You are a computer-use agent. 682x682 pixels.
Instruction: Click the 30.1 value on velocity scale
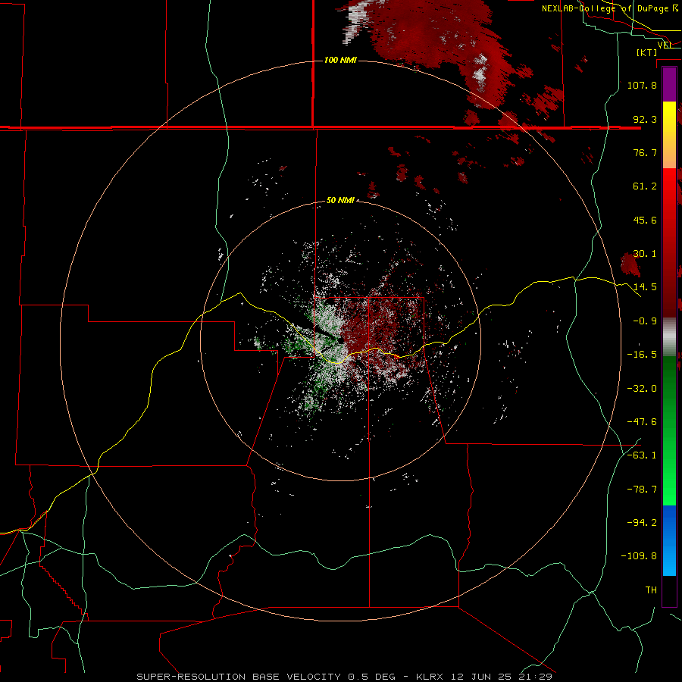point(645,254)
